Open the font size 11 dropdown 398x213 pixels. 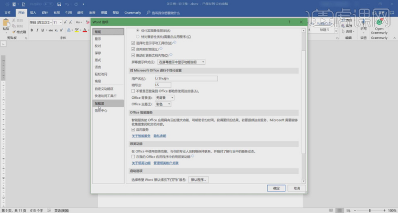pos(61,22)
